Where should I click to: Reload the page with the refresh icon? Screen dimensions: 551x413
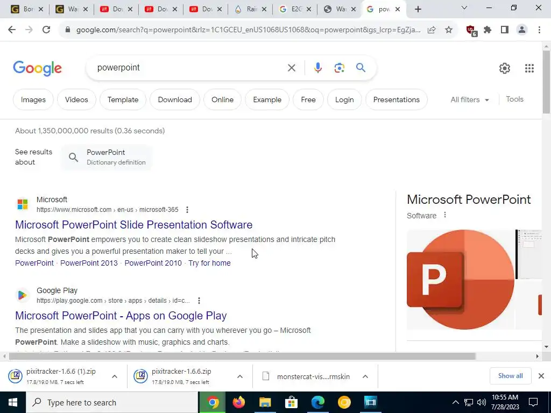pos(46,30)
